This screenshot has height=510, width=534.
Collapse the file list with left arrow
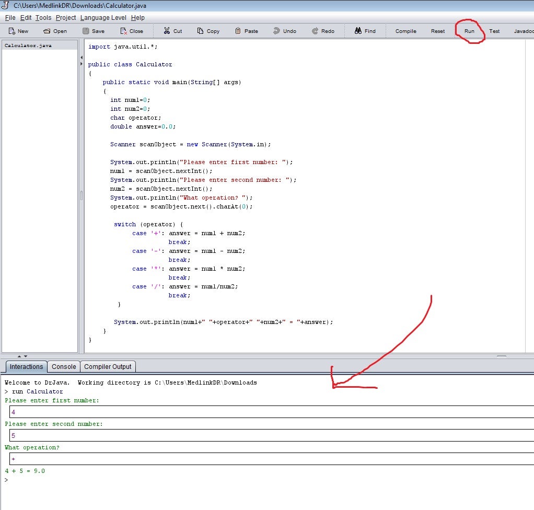[82, 57]
